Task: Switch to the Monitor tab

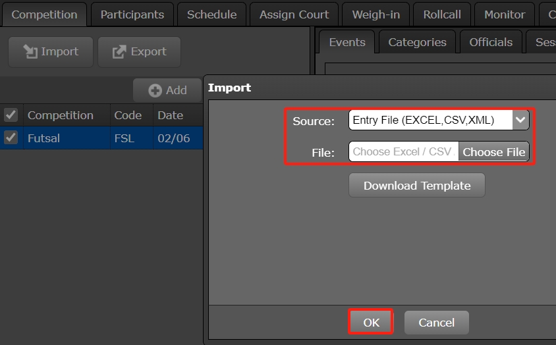Action: (x=505, y=14)
